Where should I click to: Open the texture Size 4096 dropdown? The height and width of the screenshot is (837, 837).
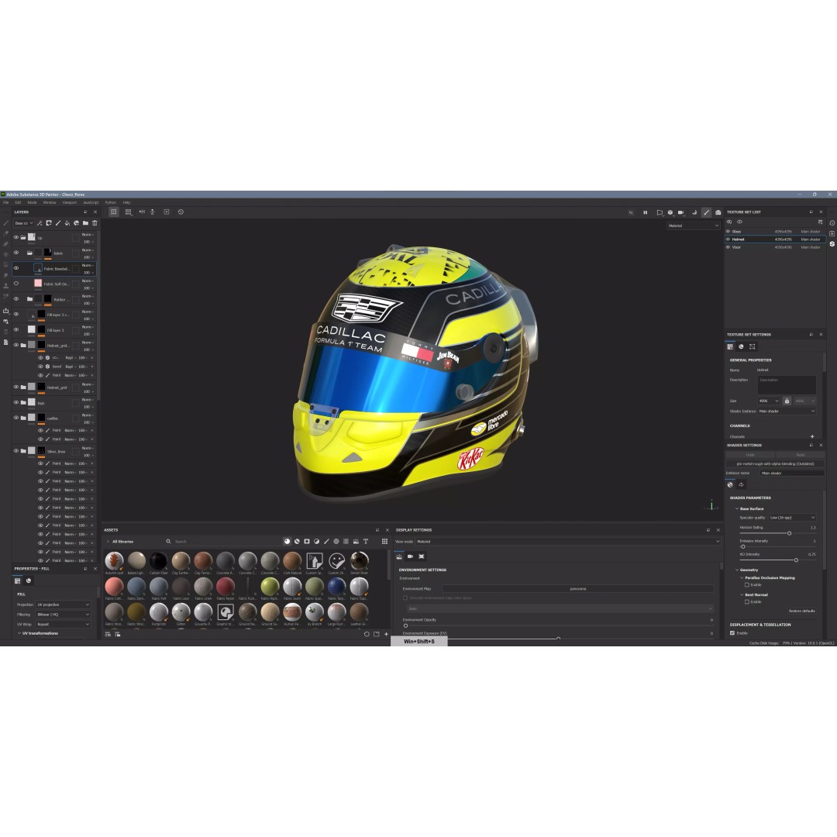pos(769,401)
